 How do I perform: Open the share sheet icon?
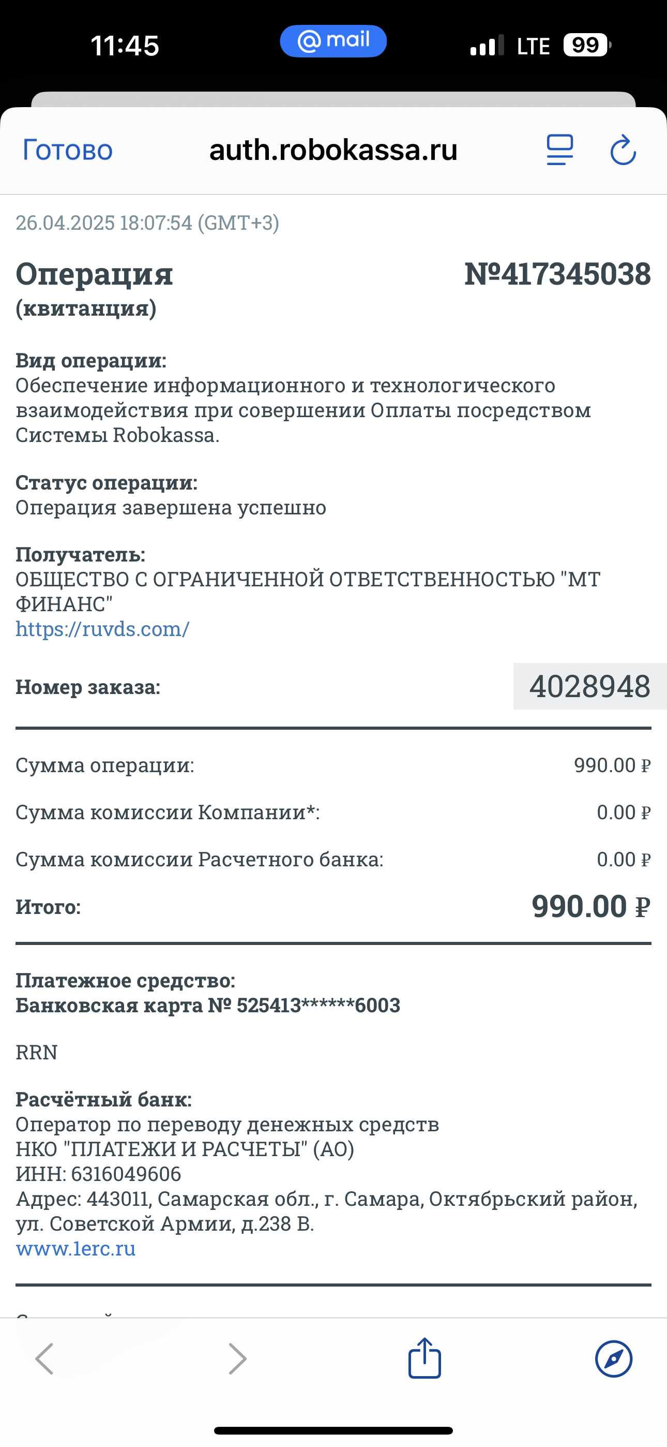click(425, 1359)
